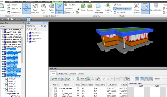Click the binoculars Save Search icon in Sets
167x97 pixels.
pos(31,26)
